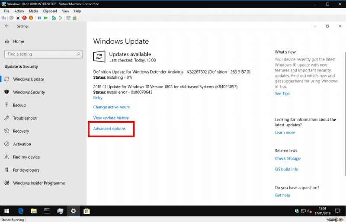Launch Microsoft Edge from the taskbar

pyautogui.click(x=20, y=211)
